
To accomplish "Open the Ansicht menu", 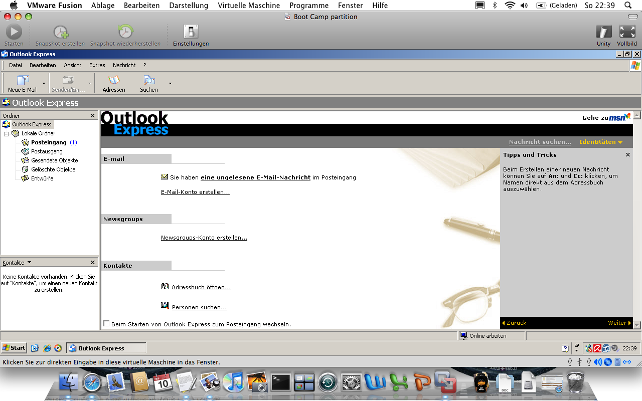I will coord(73,65).
